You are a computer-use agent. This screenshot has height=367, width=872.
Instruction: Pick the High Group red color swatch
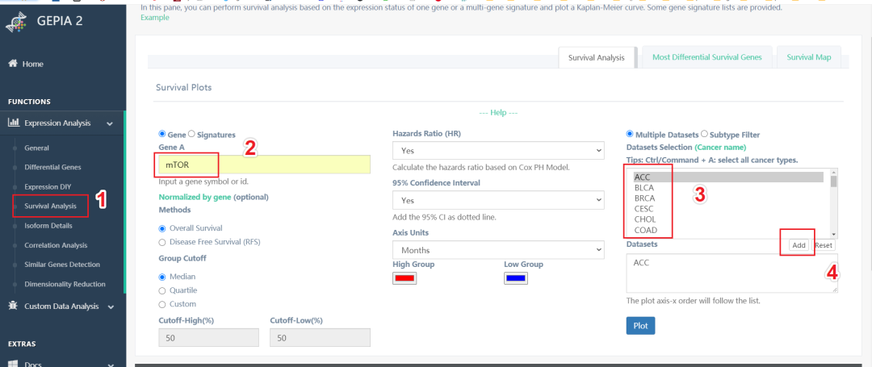pyautogui.click(x=405, y=278)
